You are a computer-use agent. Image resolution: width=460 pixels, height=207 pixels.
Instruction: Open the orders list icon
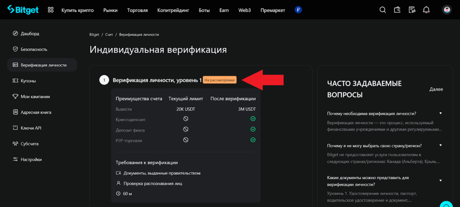411,10
